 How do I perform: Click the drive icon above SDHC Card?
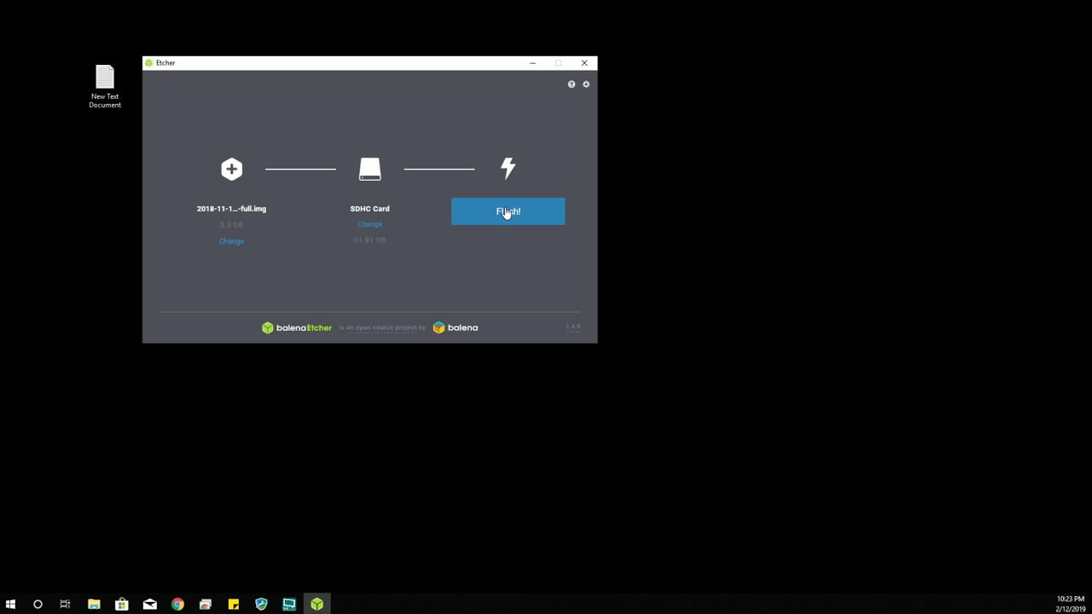[369, 169]
